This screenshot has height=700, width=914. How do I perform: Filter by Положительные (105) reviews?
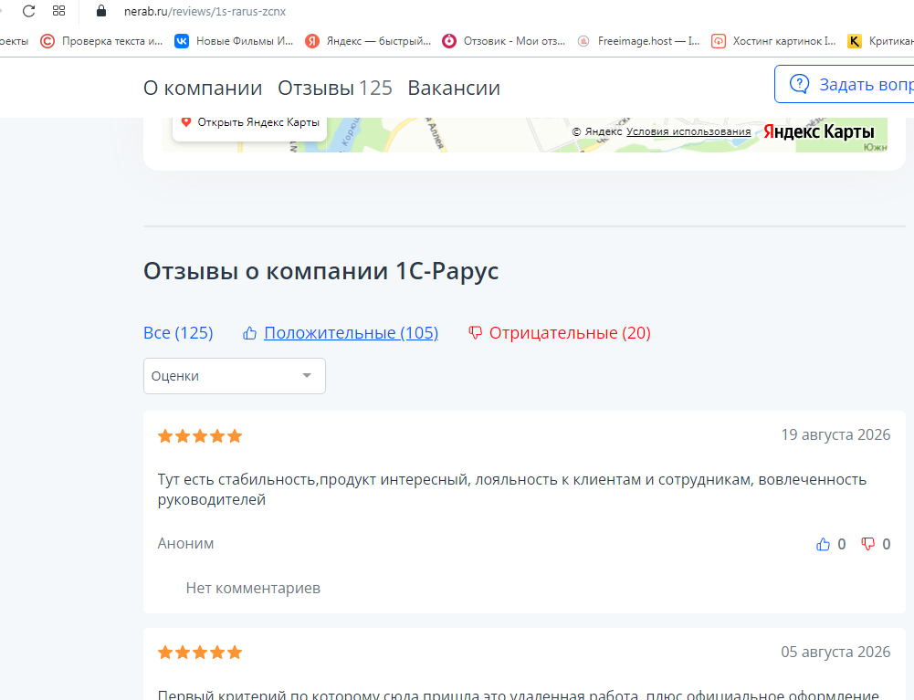tap(351, 333)
